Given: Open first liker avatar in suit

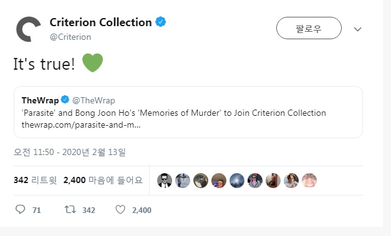Looking at the screenshot, I should [165, 181].
